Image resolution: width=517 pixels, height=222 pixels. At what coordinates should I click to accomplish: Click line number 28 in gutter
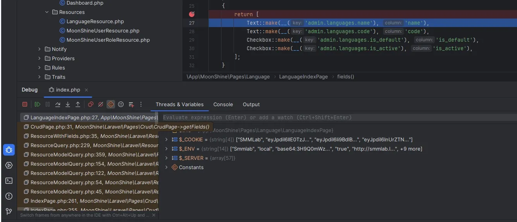(x=192, y=31)
